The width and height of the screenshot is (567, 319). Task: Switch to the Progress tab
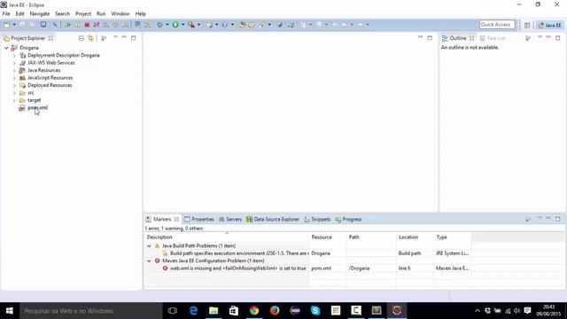tap(348, 219)
